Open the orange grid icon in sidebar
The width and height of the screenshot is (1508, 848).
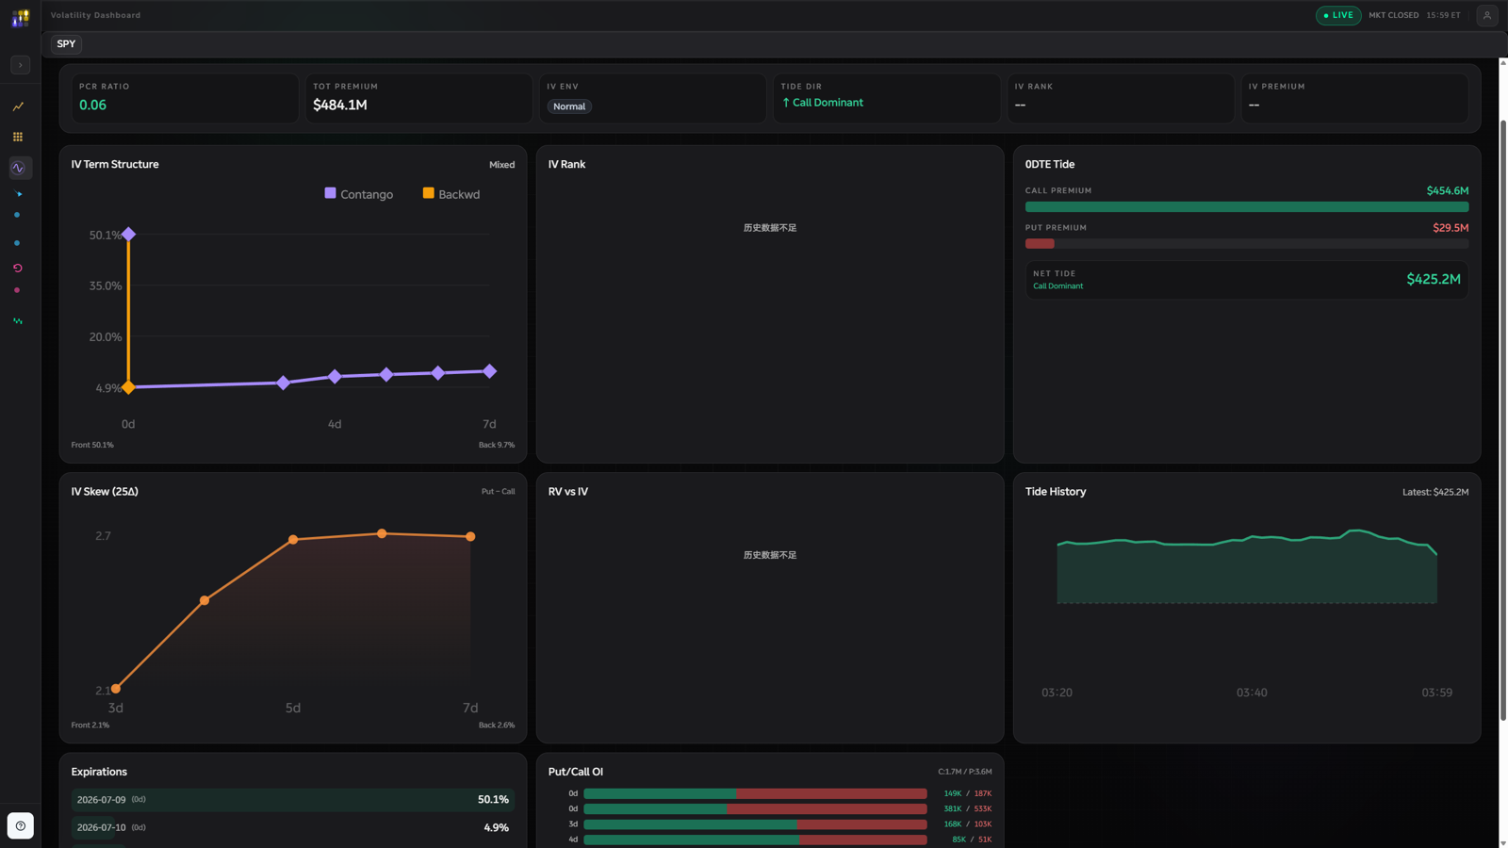click(x=18, y=137)
